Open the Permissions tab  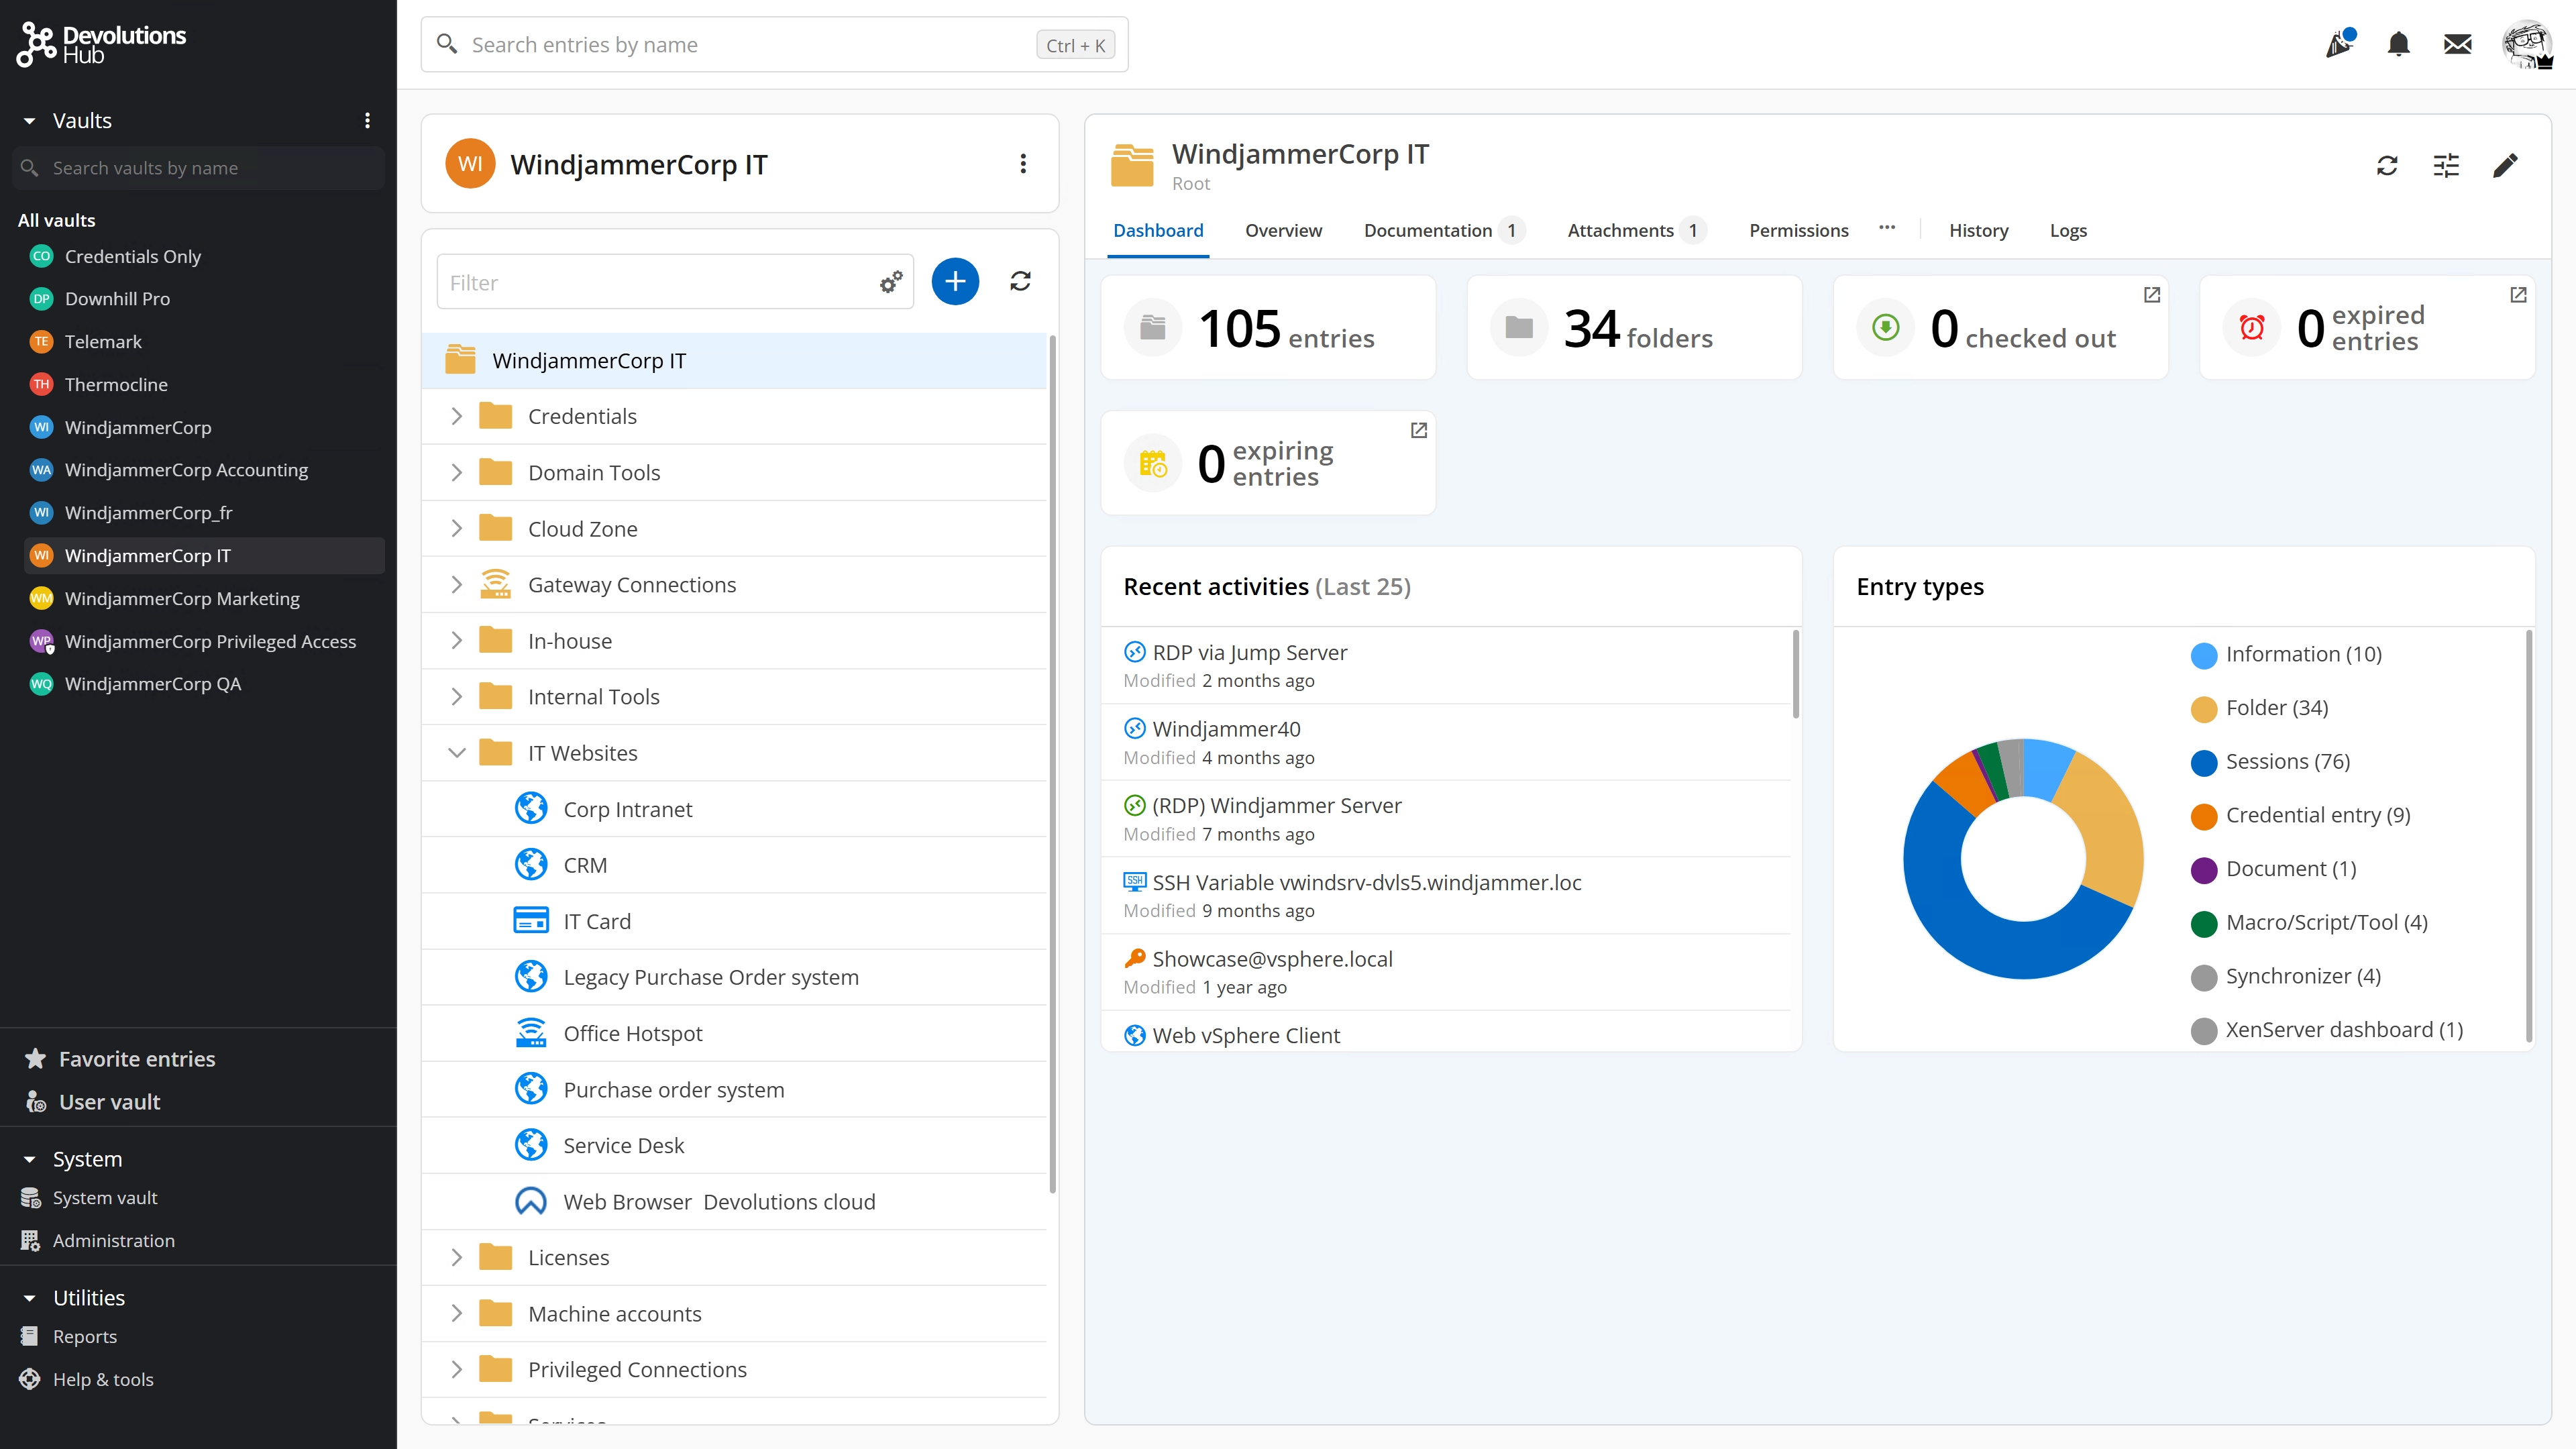pos(1798,231)
